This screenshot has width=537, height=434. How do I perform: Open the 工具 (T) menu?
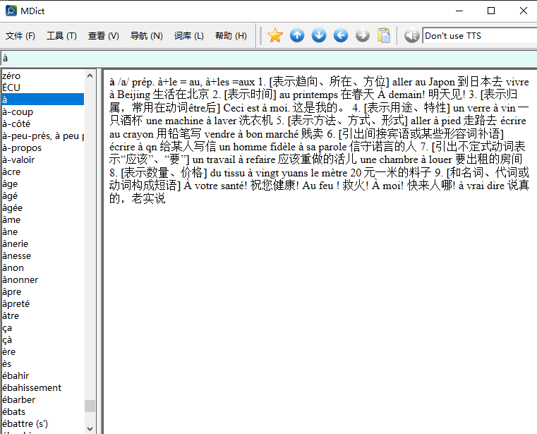click(61, 36)
